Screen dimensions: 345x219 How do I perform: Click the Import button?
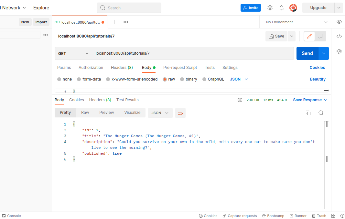click(x=41, y=22)
